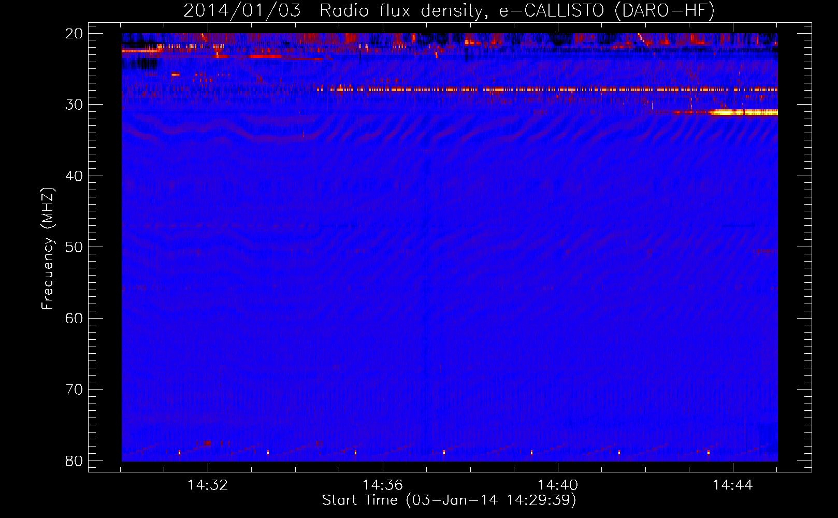Click the time tick label 14:32

208,485
